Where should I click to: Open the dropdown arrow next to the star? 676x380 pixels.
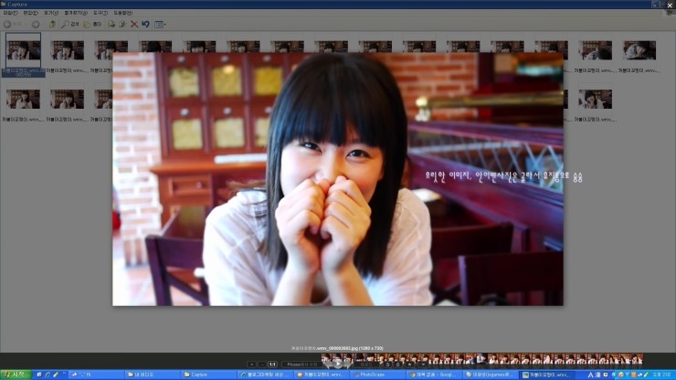coord(423,364)
